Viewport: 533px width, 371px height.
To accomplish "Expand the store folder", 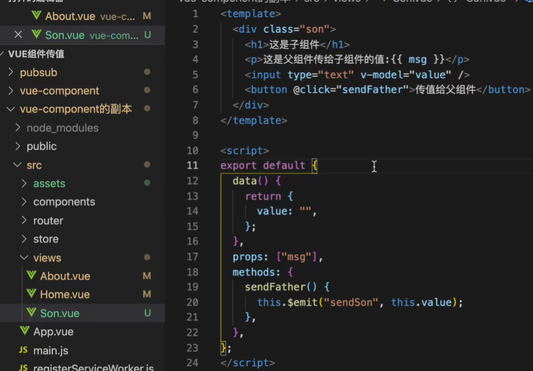I will (24, 238).
